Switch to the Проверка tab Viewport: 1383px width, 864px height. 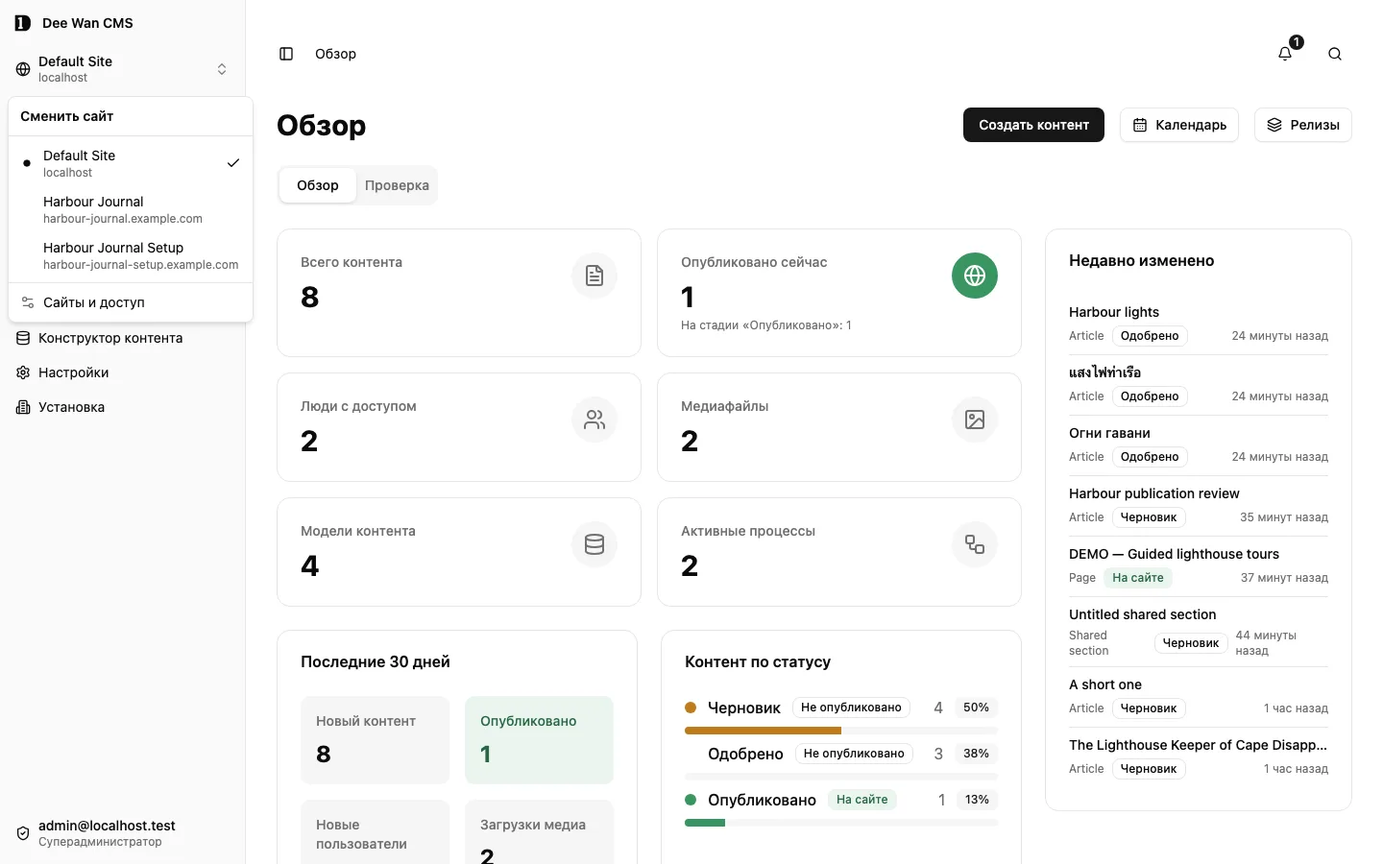[x=397, y=185]
